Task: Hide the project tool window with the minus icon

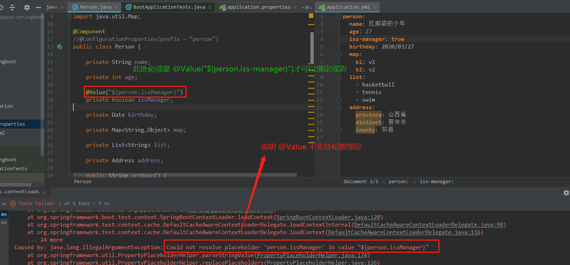Action: [x=38, y=7]
